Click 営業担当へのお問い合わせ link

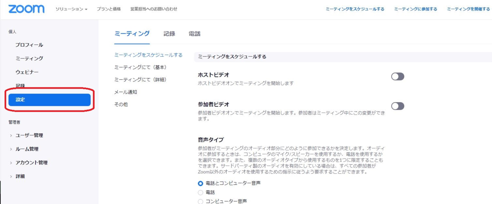[154, 9]
